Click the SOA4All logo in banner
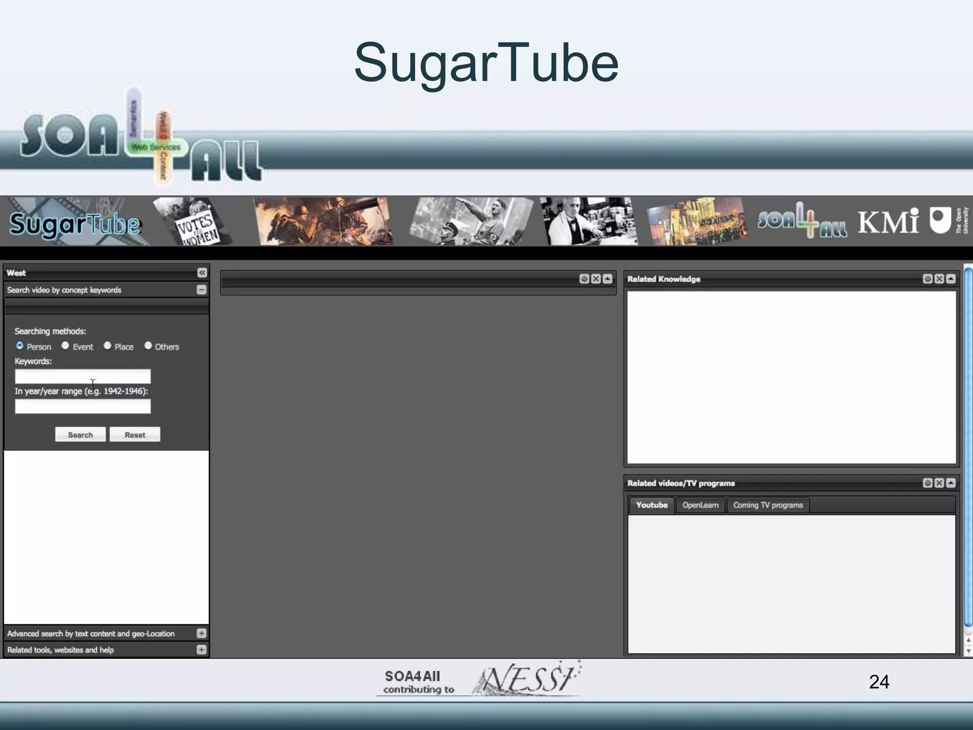The height and width of the screenshot is (730, 973). click(x=802, y=221)
